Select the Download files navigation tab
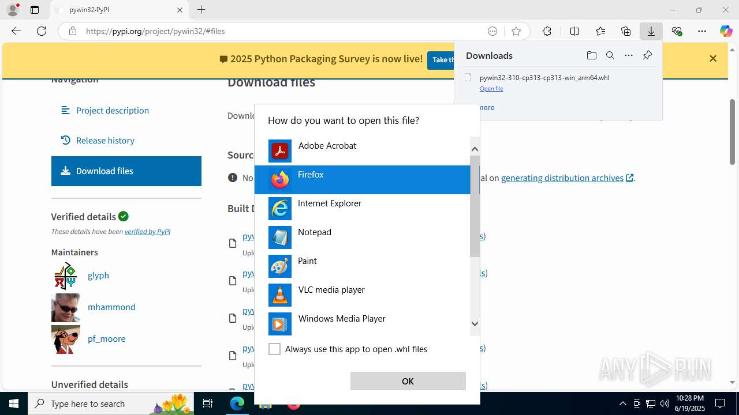Screen dimensions: 739x415 click(126, 171)
